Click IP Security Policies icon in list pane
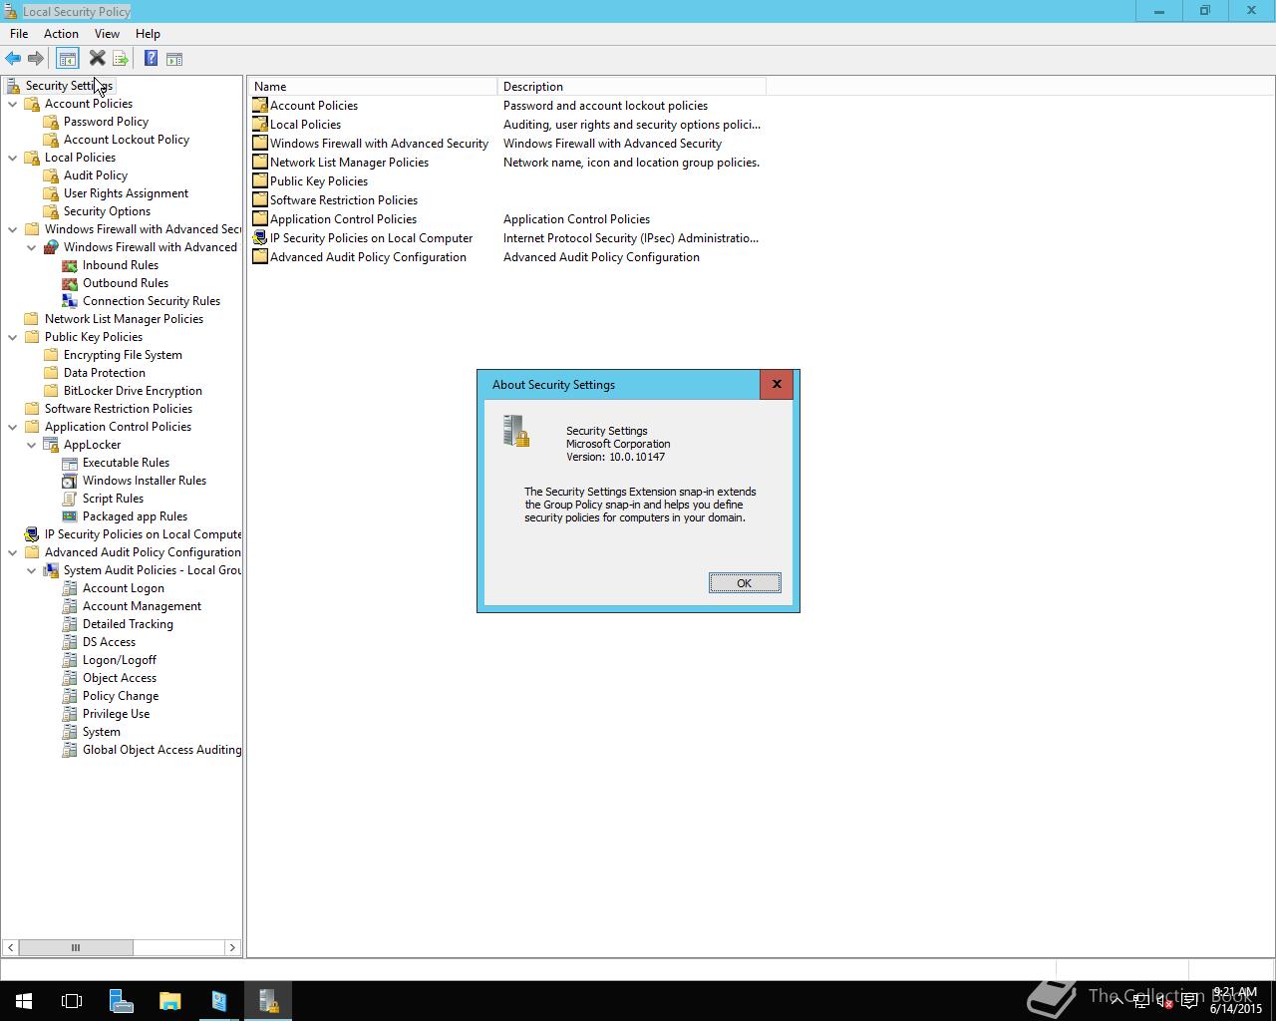 click(259, 238)
